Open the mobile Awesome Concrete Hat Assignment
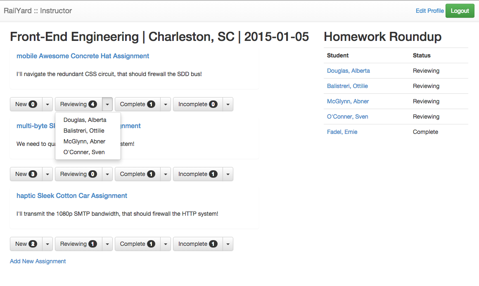The width and height of the screenshot is (479, 286). coord(83,56)
